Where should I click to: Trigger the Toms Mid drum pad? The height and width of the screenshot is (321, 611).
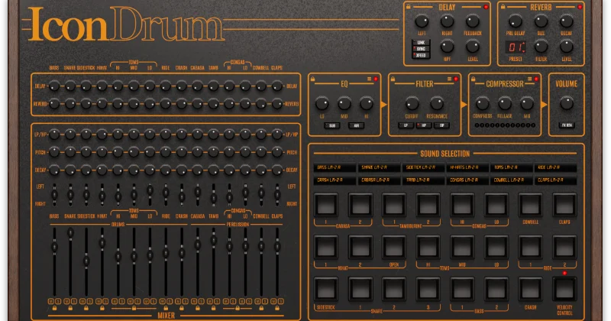pyautogui.click(x=462, y=248)
